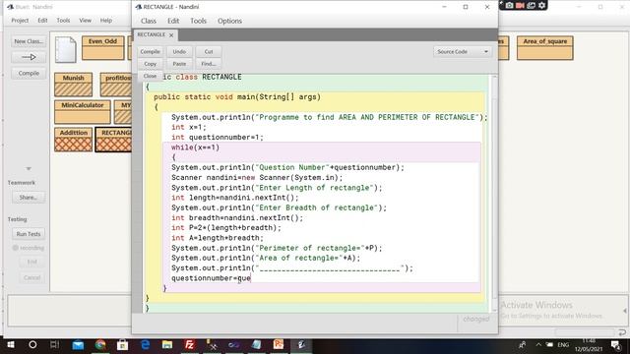
Task: Click the red video record icon
Action: (x=521, y=5)
